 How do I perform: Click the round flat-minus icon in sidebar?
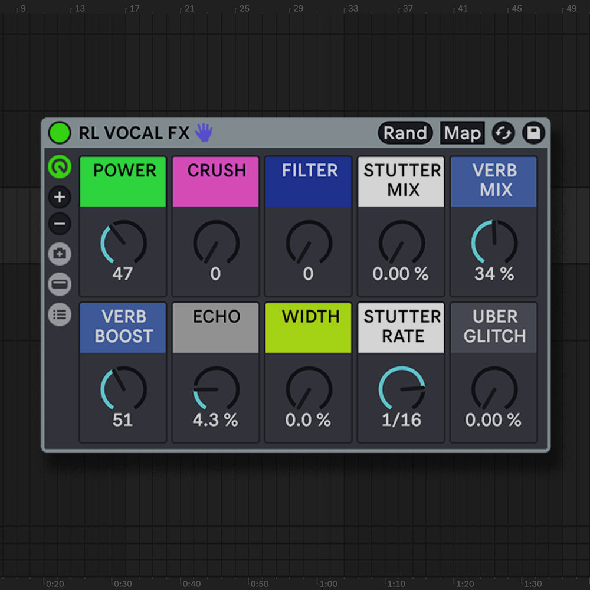point(60,284)
